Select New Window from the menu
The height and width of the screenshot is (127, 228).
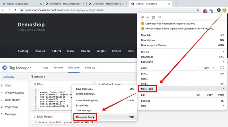coord(182,40)
